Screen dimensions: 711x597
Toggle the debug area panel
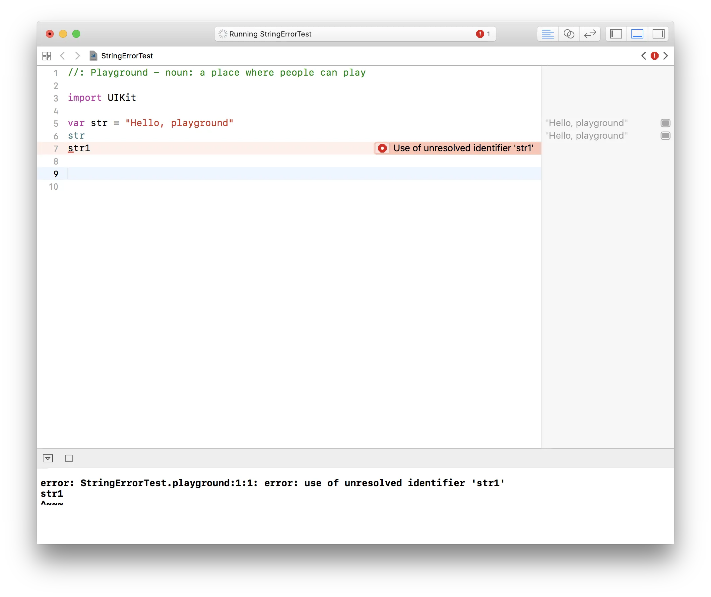coord(637,34)
